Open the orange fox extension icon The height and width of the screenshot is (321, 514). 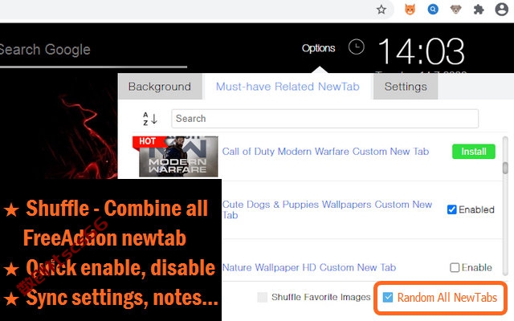(x=410, y=10)
